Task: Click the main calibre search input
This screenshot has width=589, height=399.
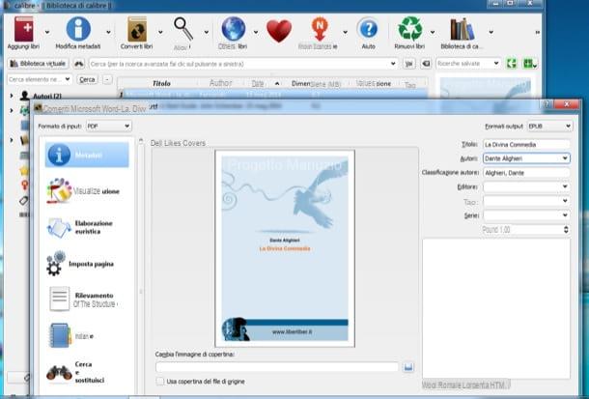Action: 239,64
